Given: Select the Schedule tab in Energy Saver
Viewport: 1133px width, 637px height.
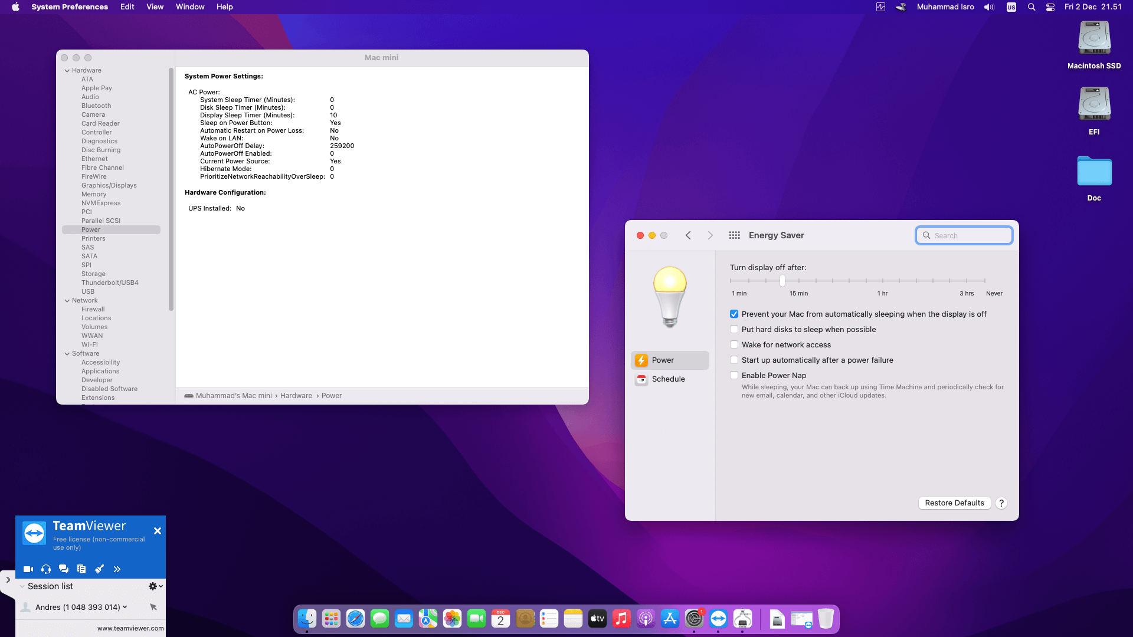Looking at the screenshot, I should click(x=669, y=379).
